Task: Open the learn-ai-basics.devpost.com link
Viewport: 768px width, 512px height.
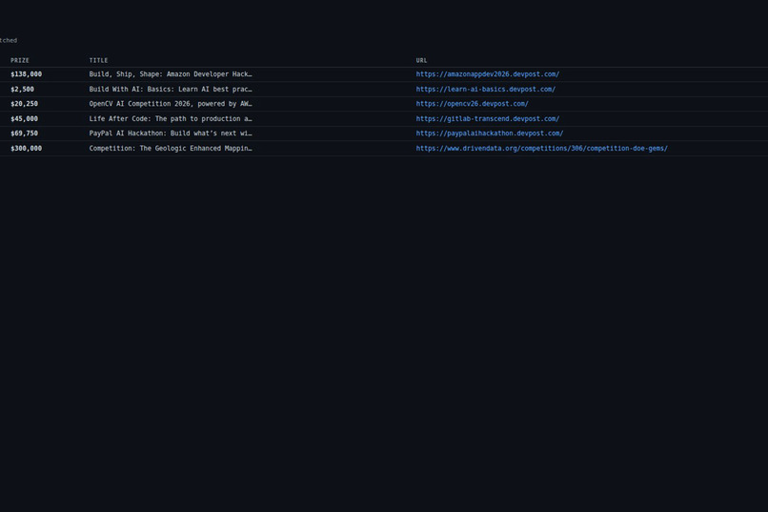Action: pos(485,90)
